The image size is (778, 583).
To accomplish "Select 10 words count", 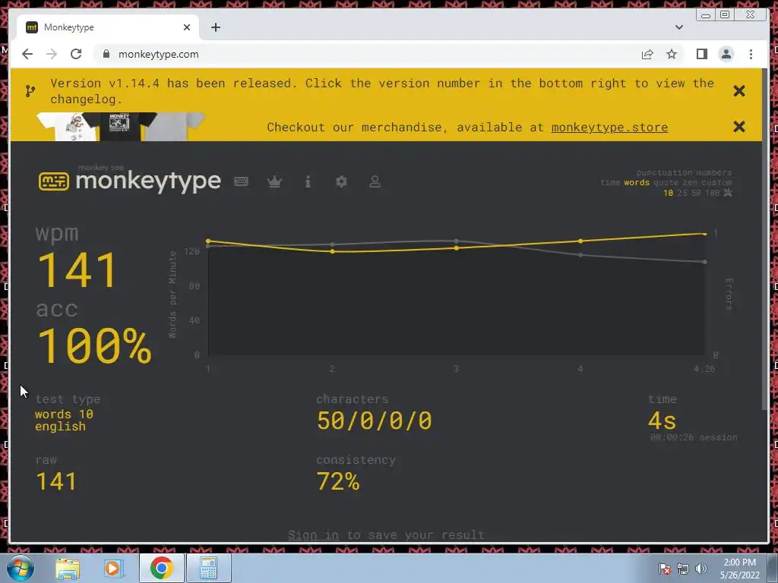I will click(669, 193).
